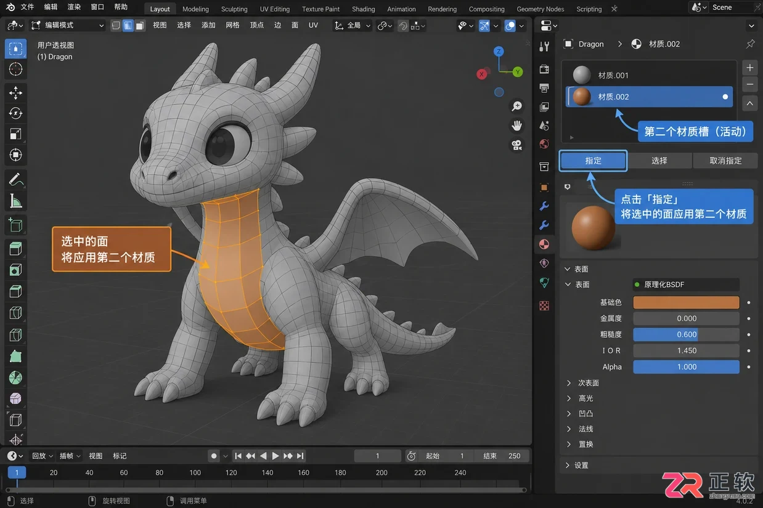Image resolution: width=763 pixels, height=508 pixels.
Task: Enable face select mode
Action: click(x=140, y=25)
